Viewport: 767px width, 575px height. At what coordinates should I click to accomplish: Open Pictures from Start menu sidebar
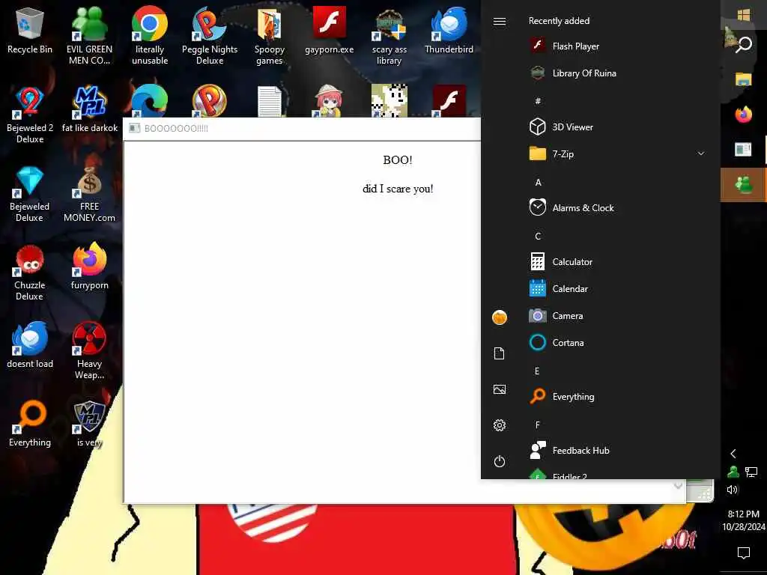(500, 389)
